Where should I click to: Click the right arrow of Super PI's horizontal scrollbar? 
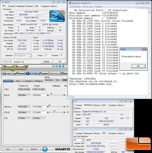click(146, 96)
